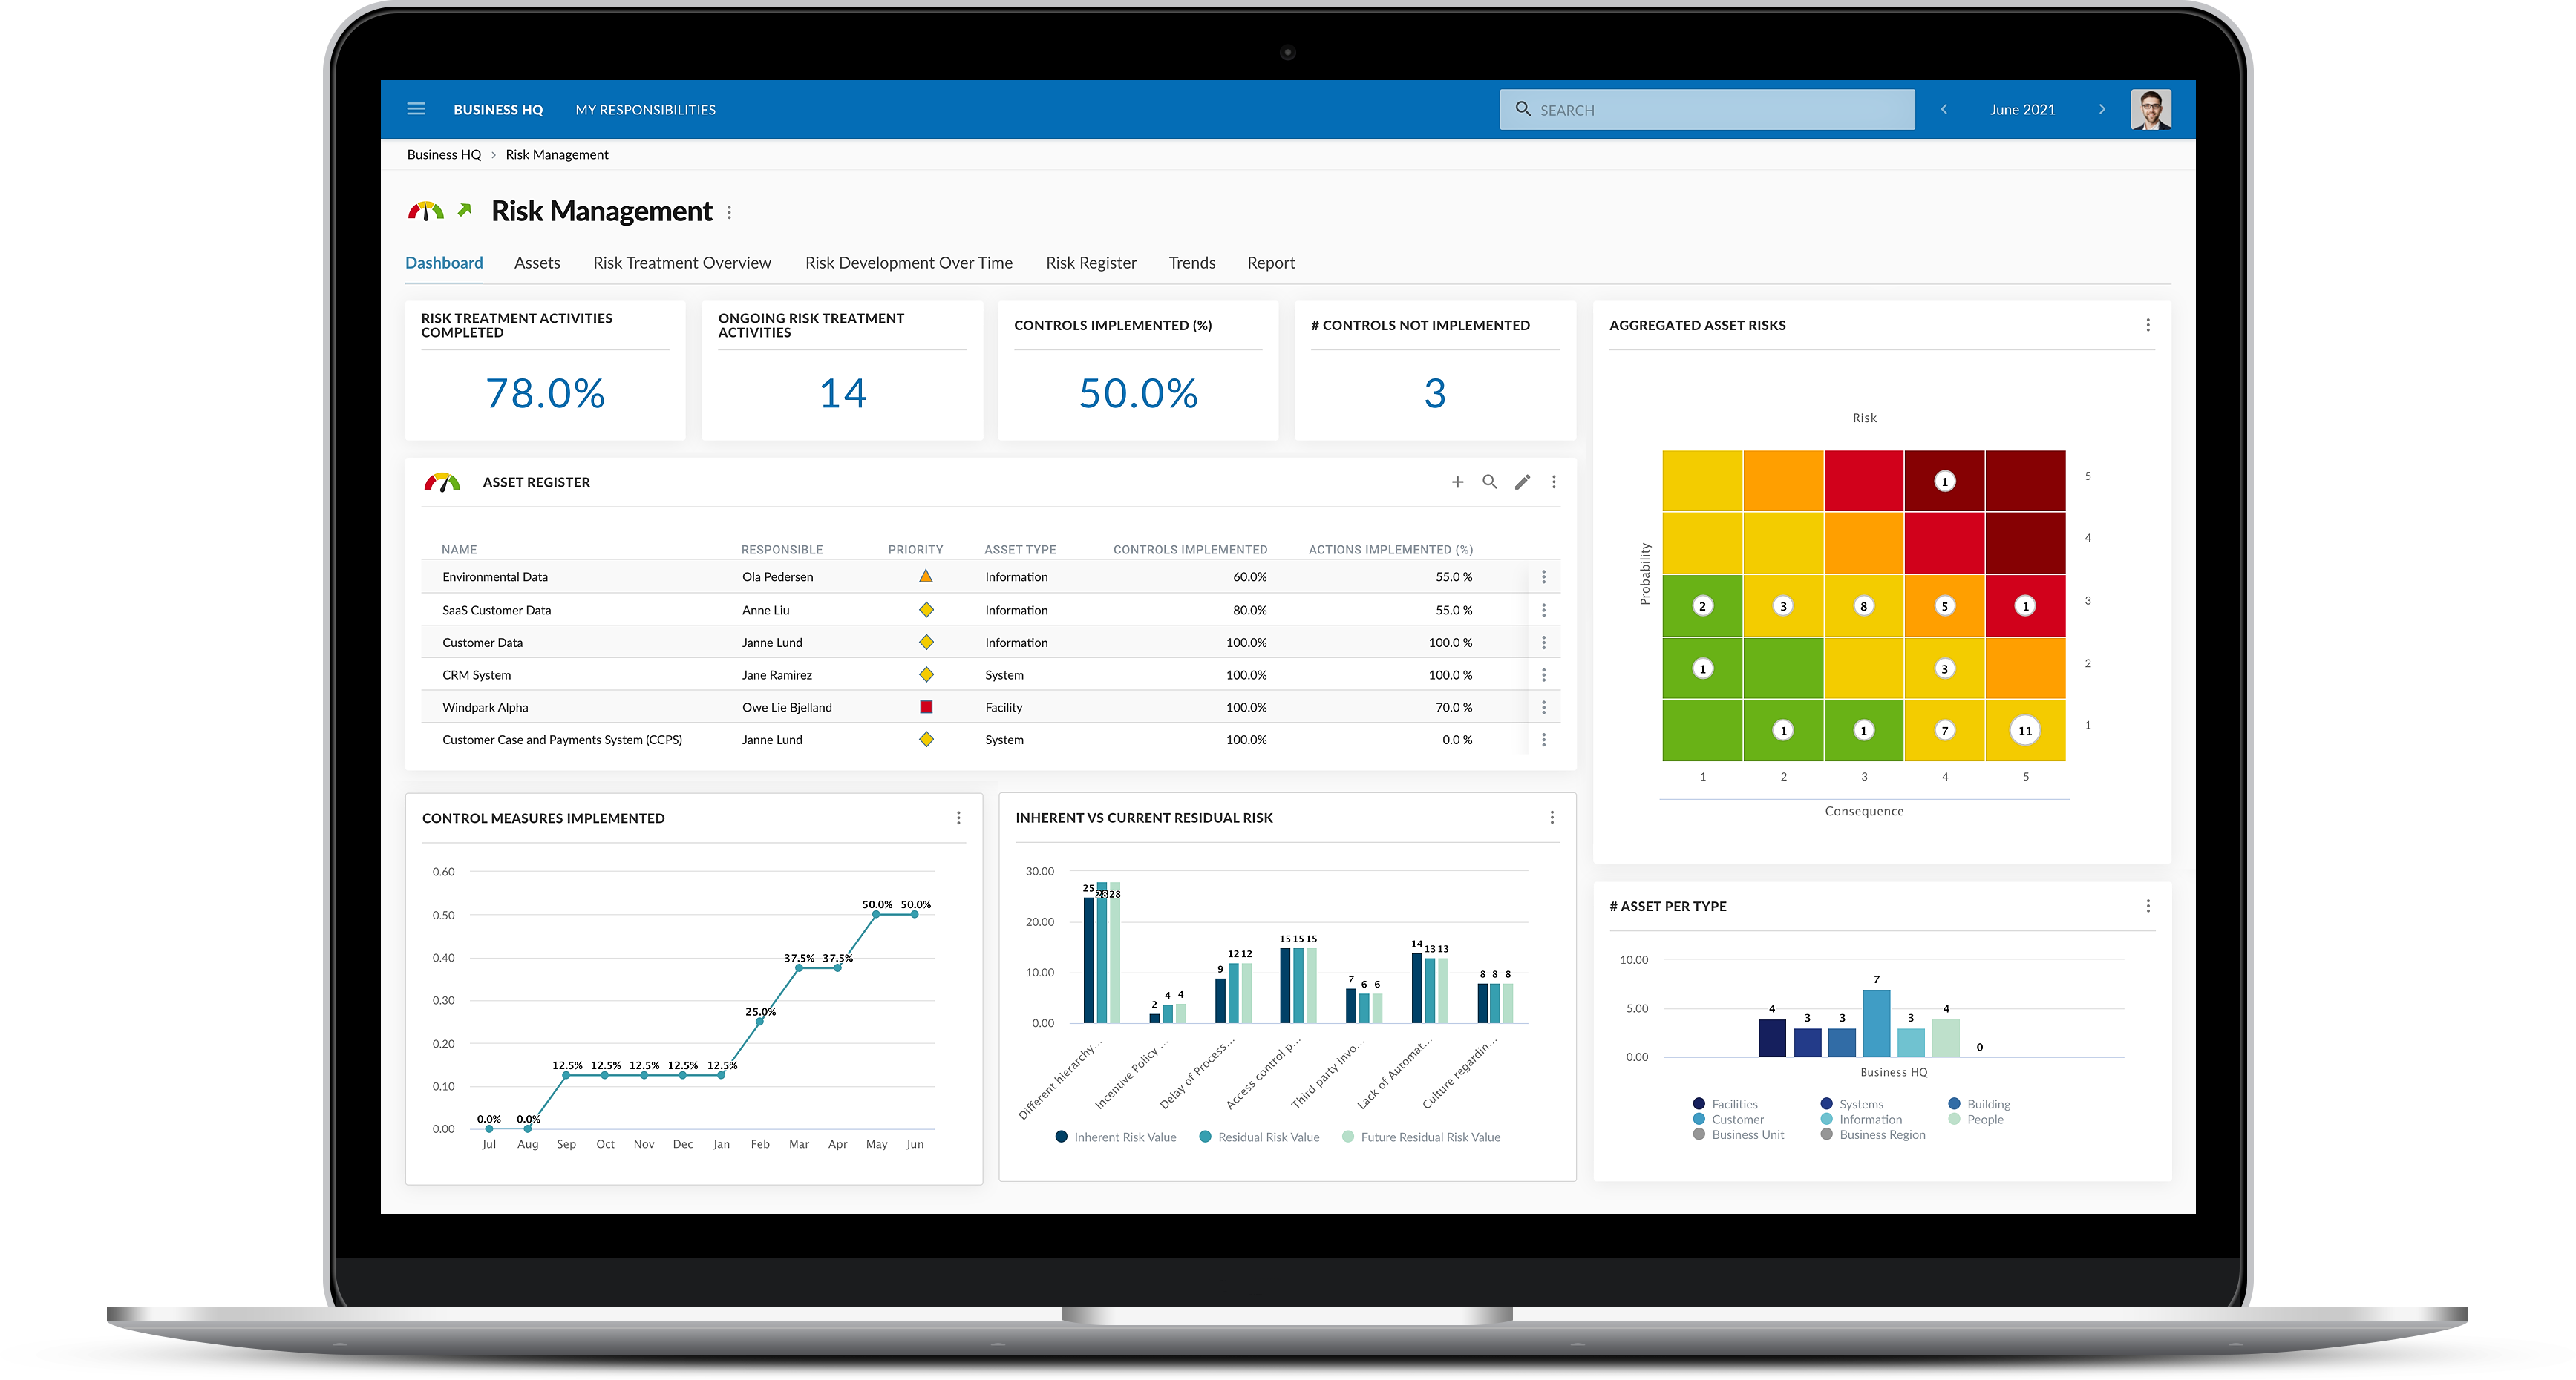
Task: Click the edit pencil icon in Asset Register
Action: [x=1518, y=482]
